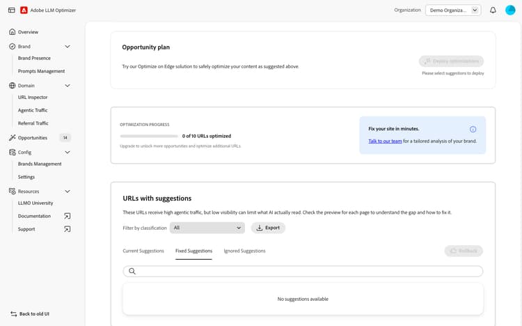Click the Adobe logo icon
The width and height of the screenshot is (522, 326).
tap(24, 10)
